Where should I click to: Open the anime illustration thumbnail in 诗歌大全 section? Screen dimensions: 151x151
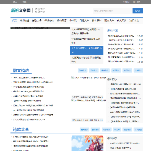[x=87, y=143]
